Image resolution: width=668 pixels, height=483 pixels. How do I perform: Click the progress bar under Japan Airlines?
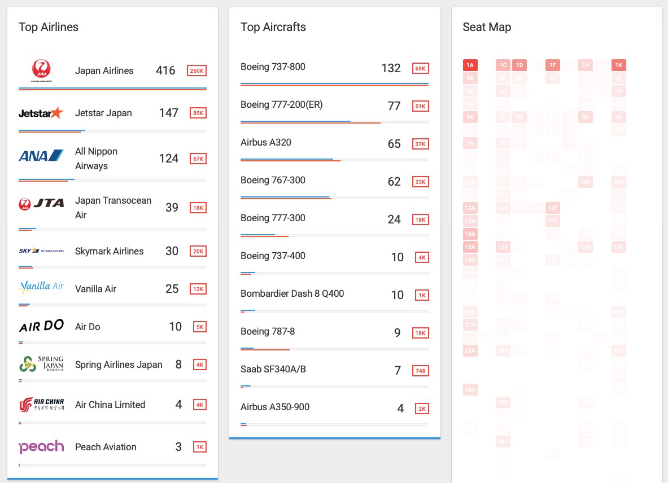(x=112, y=89)
